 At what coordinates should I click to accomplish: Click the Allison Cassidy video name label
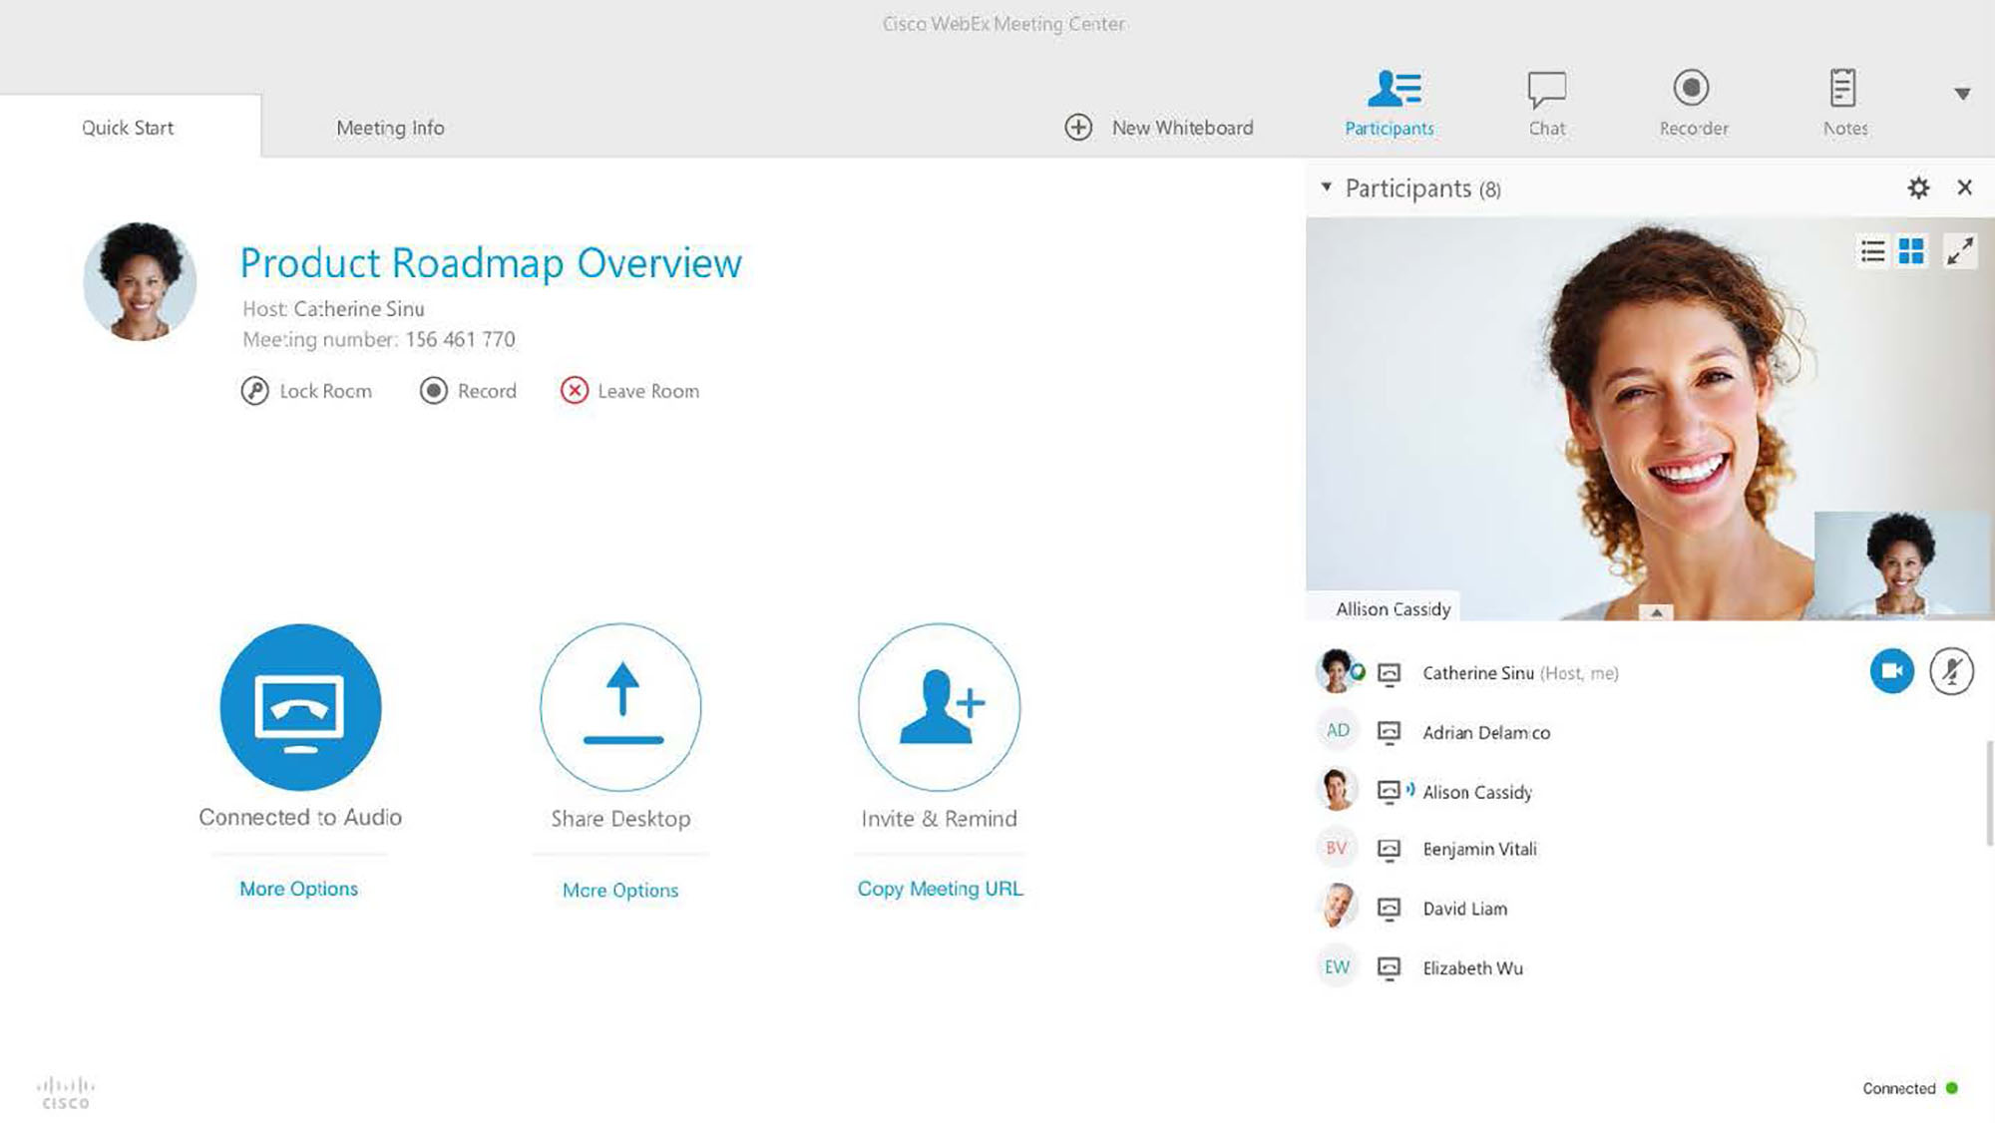1392,608
